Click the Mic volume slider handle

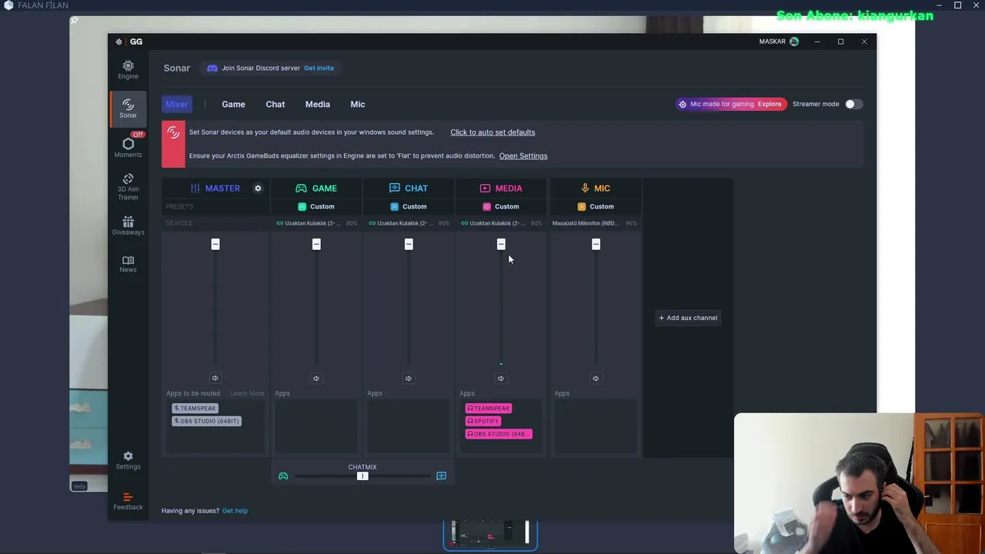[596, 244]
